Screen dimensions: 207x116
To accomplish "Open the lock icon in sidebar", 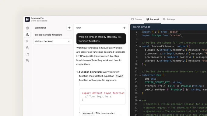I will pos(27,48).
